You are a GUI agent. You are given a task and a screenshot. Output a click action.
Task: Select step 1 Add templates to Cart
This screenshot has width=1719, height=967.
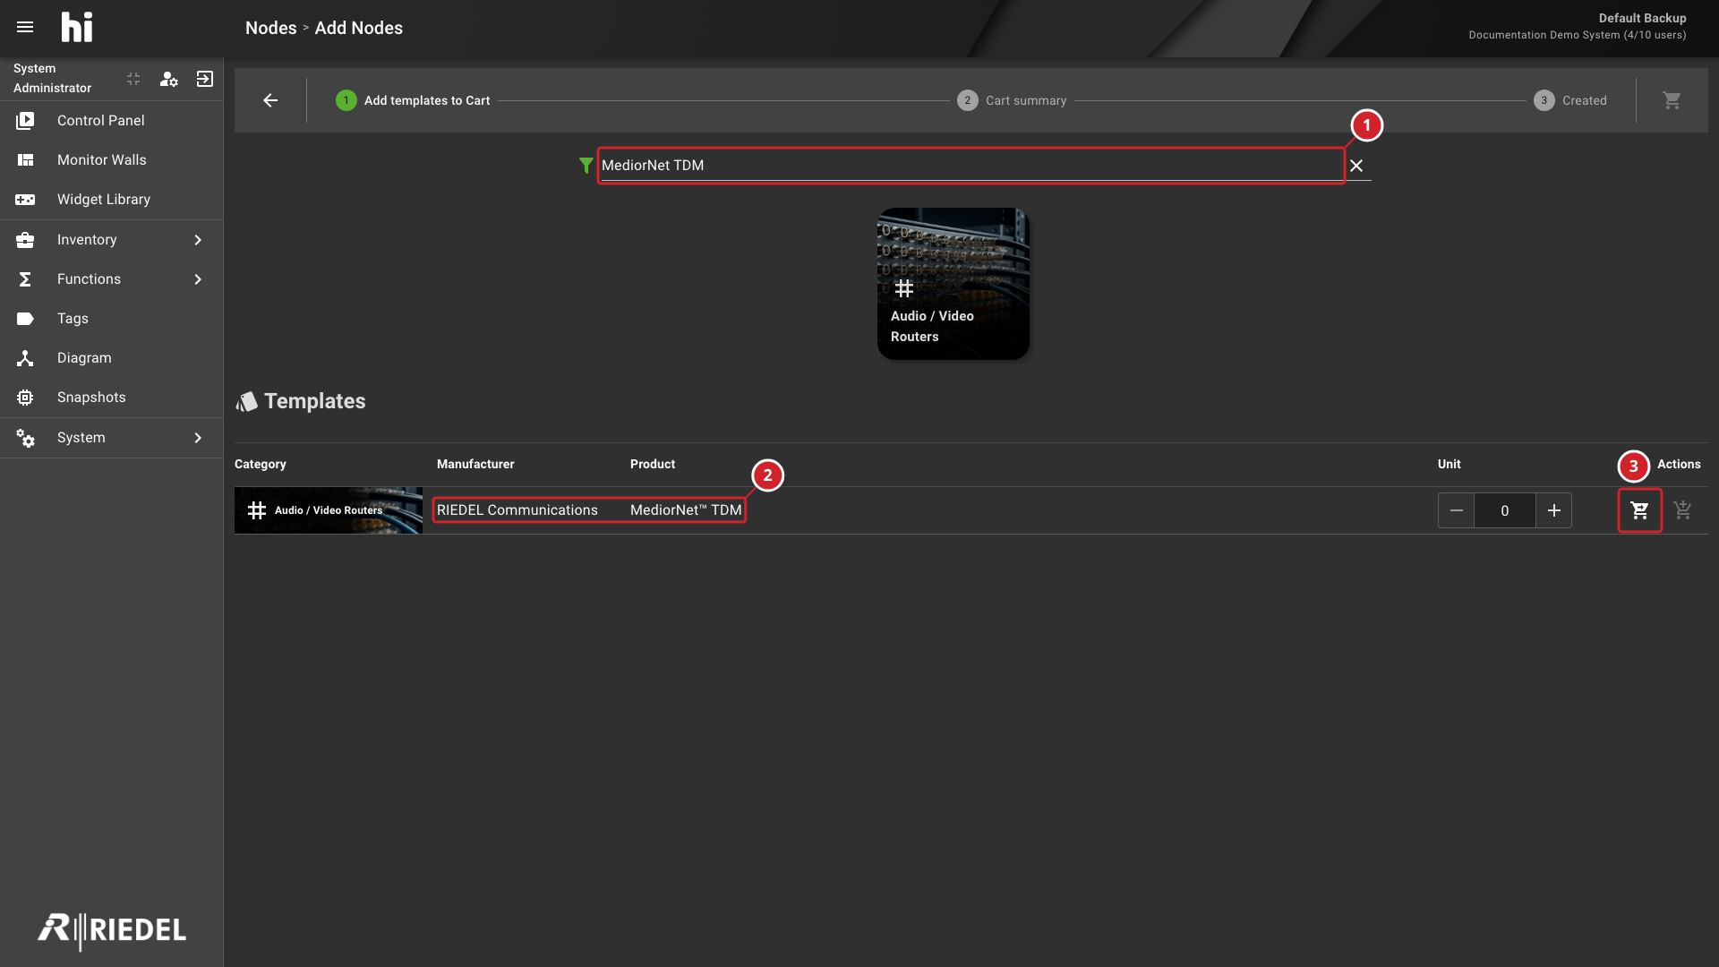(413, 100)
